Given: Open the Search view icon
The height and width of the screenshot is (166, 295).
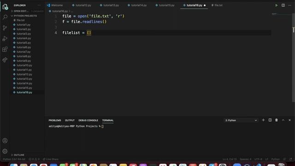Looking at the screenshot, I should pos(5,17).
